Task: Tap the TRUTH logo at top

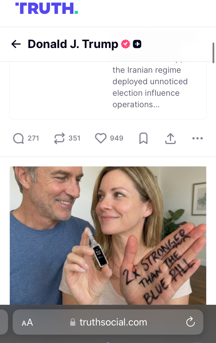Action: pyautogui.click(x=47, y=8)
